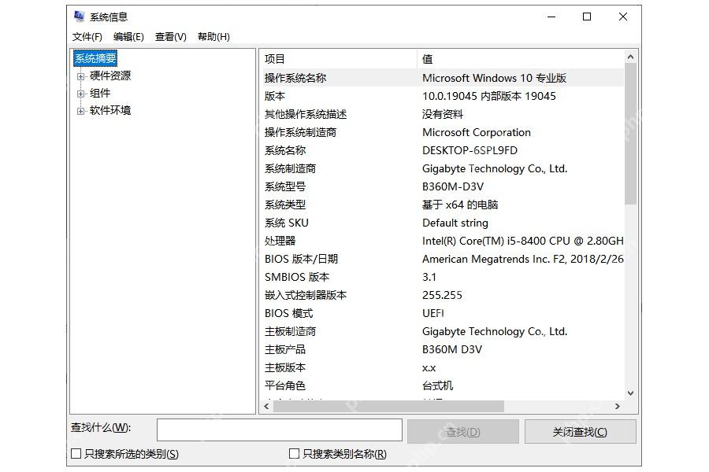709x472 pixels.
Task: Click the 值 column header
Action: (x=520, y=59)
